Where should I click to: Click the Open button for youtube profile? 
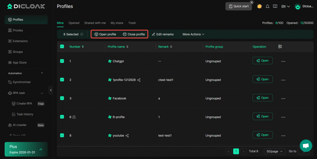click(263, 135)
